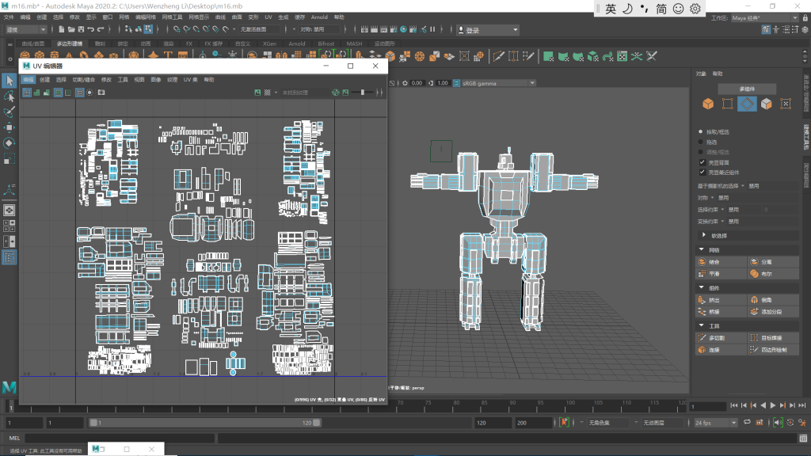
Task: Select the 拖选 radio option
Action: 701,142
